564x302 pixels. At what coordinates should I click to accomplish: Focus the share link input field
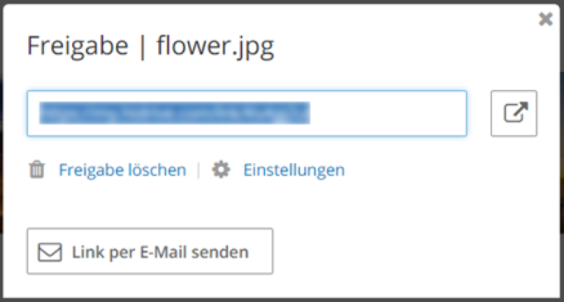[247, 114]
